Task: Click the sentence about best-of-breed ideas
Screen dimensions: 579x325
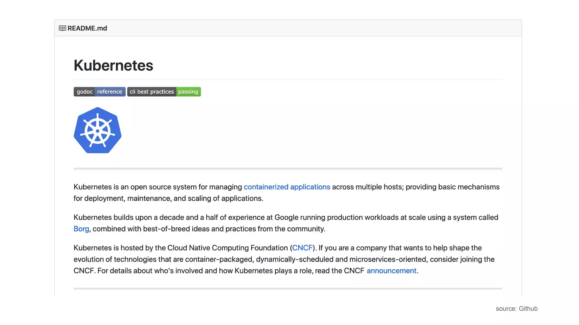Action: [209, 229]
